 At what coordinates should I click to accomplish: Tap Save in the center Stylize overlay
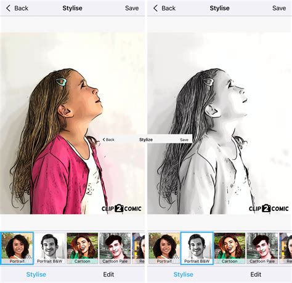pos(184,140)
